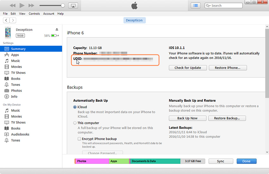Click the Check for Update button
Viewport: 269px width, 174px height.
click(188, 68)
